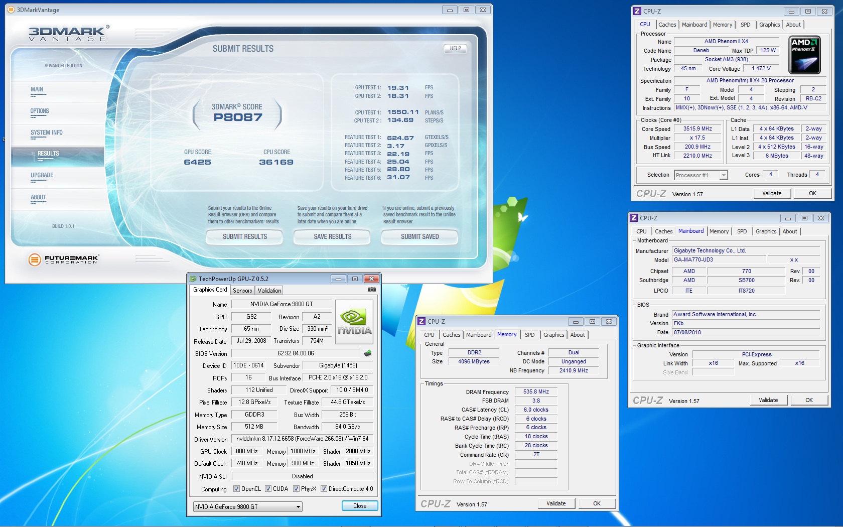
Task: Click the 3DMark score P8087
Action: 237,117
